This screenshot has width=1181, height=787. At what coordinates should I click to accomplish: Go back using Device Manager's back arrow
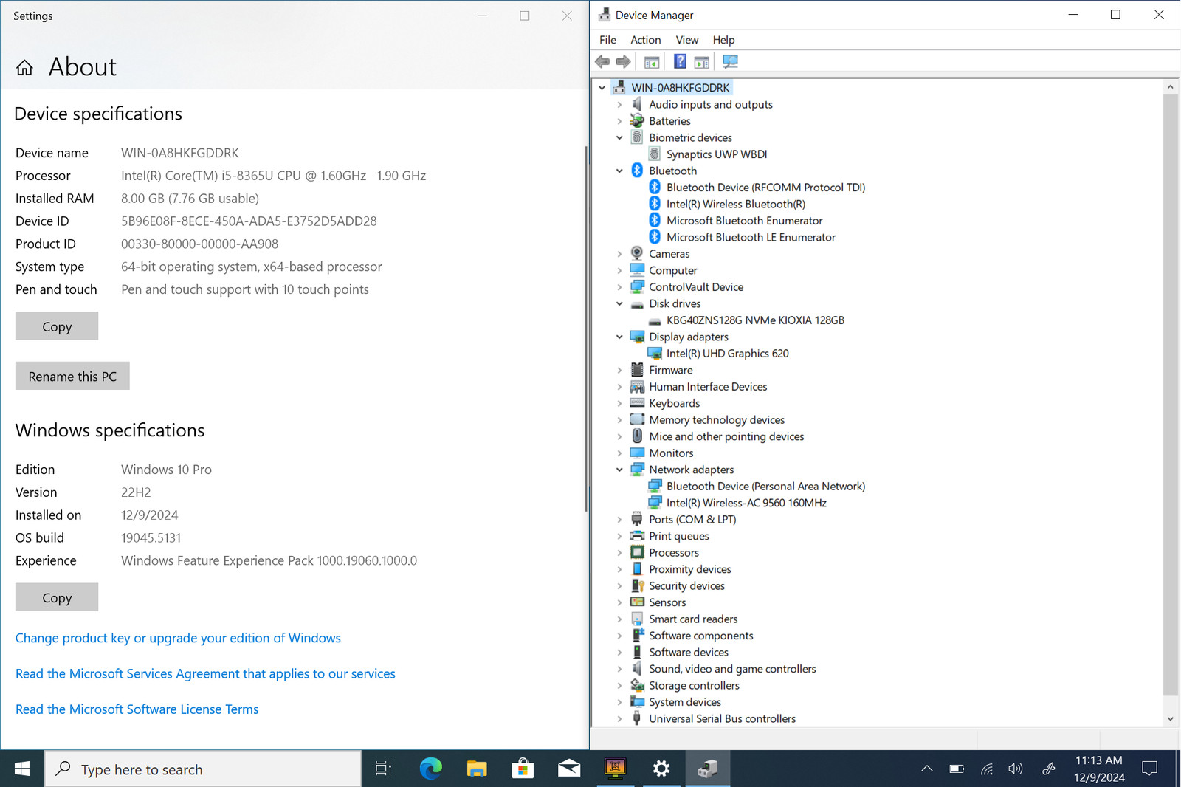(x=602, y=62)
